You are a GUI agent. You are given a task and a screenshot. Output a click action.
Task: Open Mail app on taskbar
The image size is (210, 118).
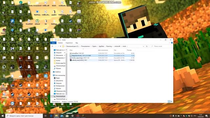62,116
